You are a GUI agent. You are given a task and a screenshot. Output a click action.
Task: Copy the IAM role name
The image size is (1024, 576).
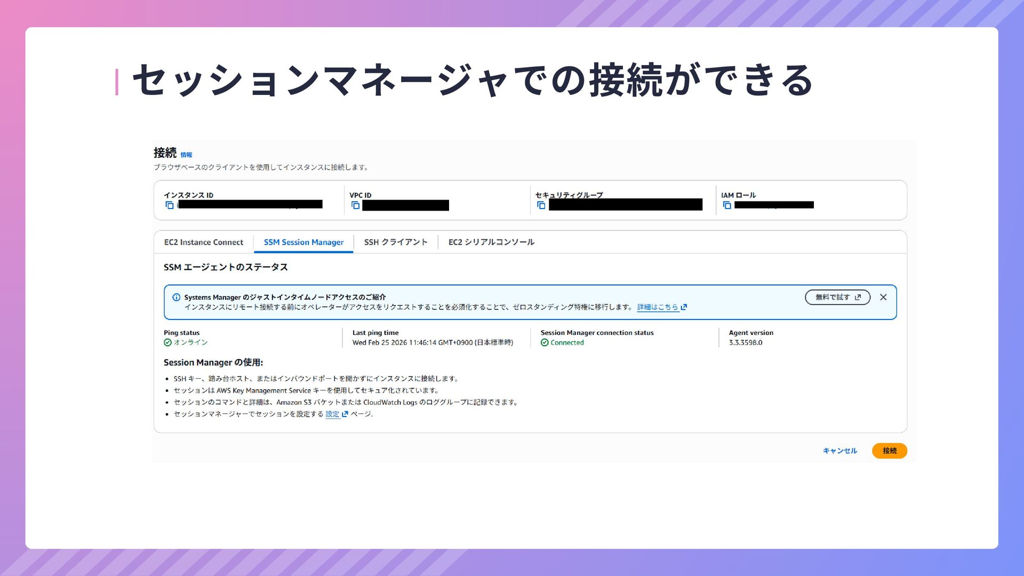coord(726,205)
